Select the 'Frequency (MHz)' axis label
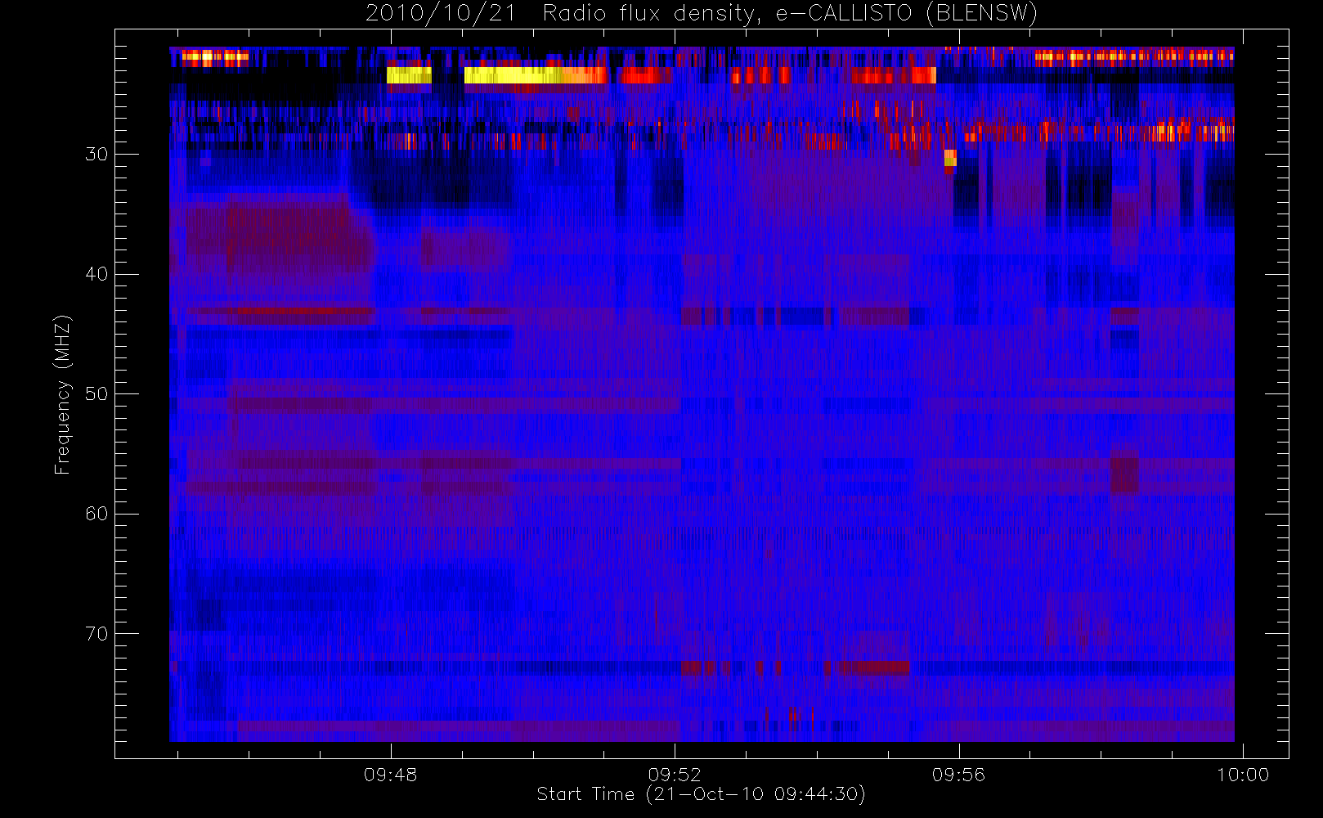The image size is (1323, 818). point(62,394)
